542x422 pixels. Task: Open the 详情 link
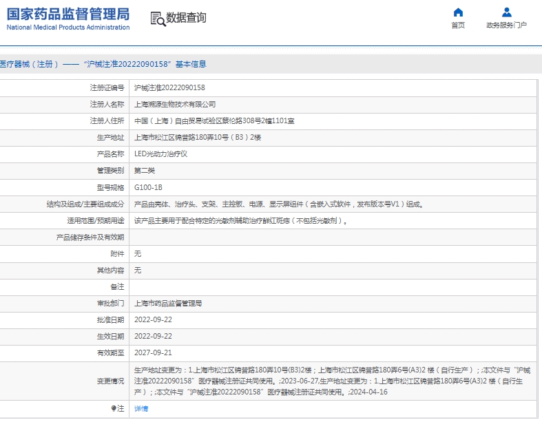pos(141,408)
